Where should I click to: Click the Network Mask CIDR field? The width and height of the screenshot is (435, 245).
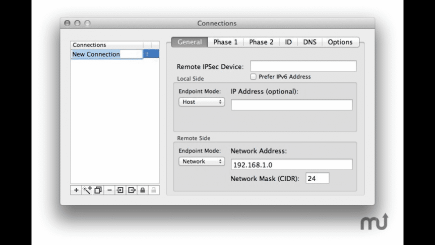(317, 178)
